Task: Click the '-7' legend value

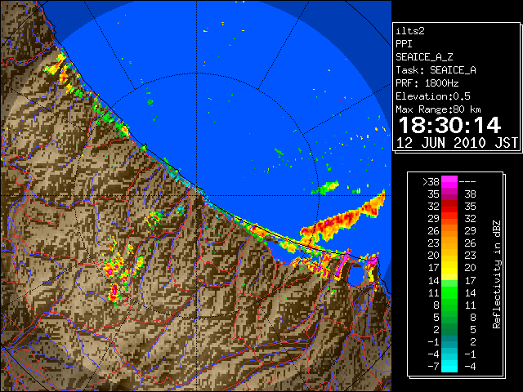Action: [x=433, y=367]
